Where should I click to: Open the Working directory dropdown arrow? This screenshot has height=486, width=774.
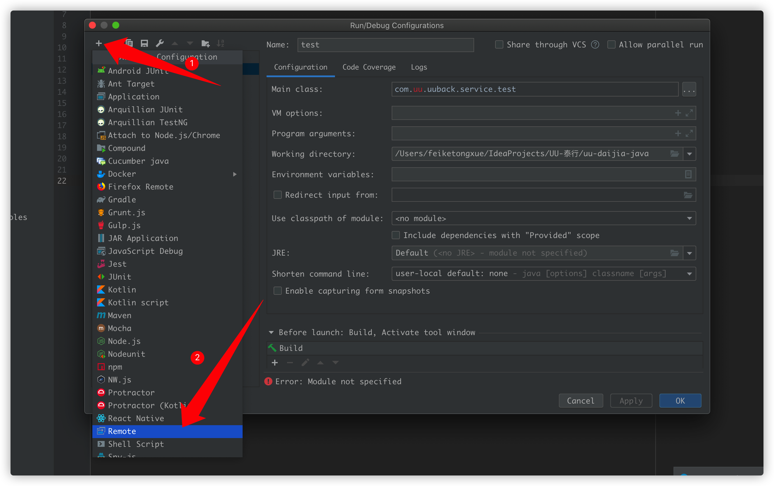click(x=690, y=154)
